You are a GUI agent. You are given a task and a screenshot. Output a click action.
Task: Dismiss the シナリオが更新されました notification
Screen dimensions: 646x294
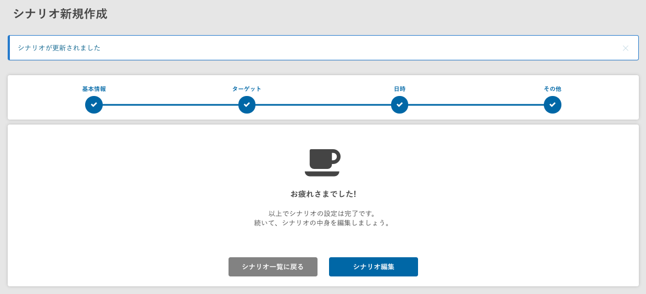625,48
